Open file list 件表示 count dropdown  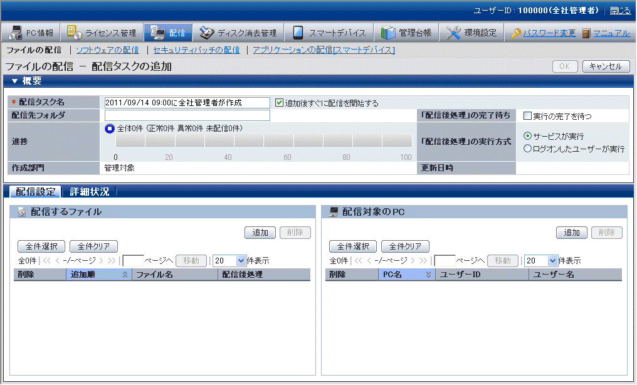click(x=241, y=261)
